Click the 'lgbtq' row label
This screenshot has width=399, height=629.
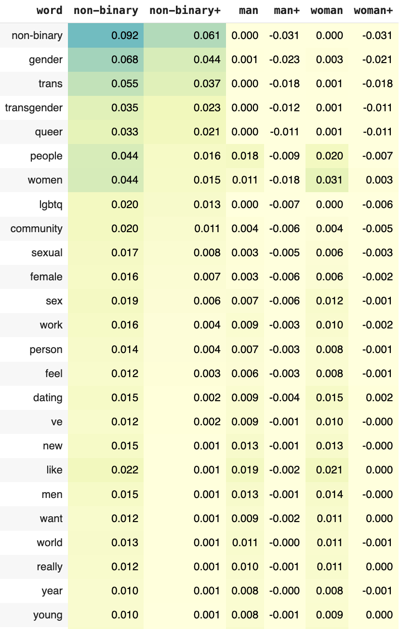click(51, 205)
